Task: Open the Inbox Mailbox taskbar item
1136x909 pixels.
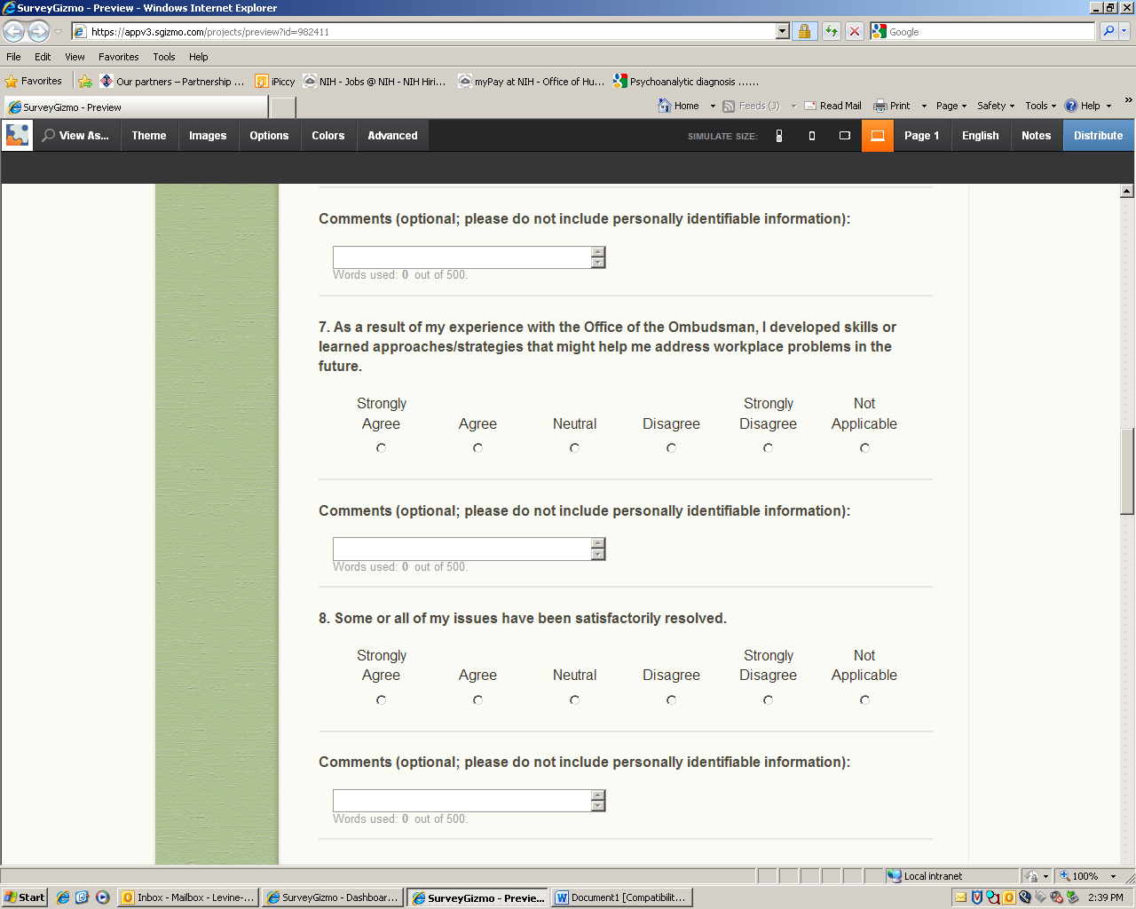Action: click(188, 897)
